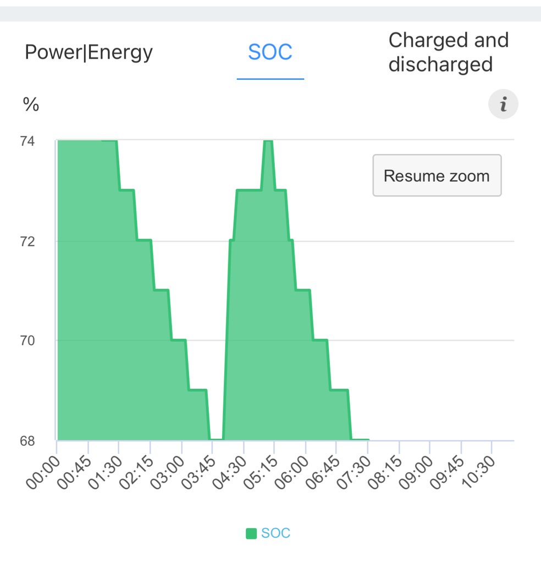Open the Charged and discharged tab
541x563 pixels.
tap(448, 52)
